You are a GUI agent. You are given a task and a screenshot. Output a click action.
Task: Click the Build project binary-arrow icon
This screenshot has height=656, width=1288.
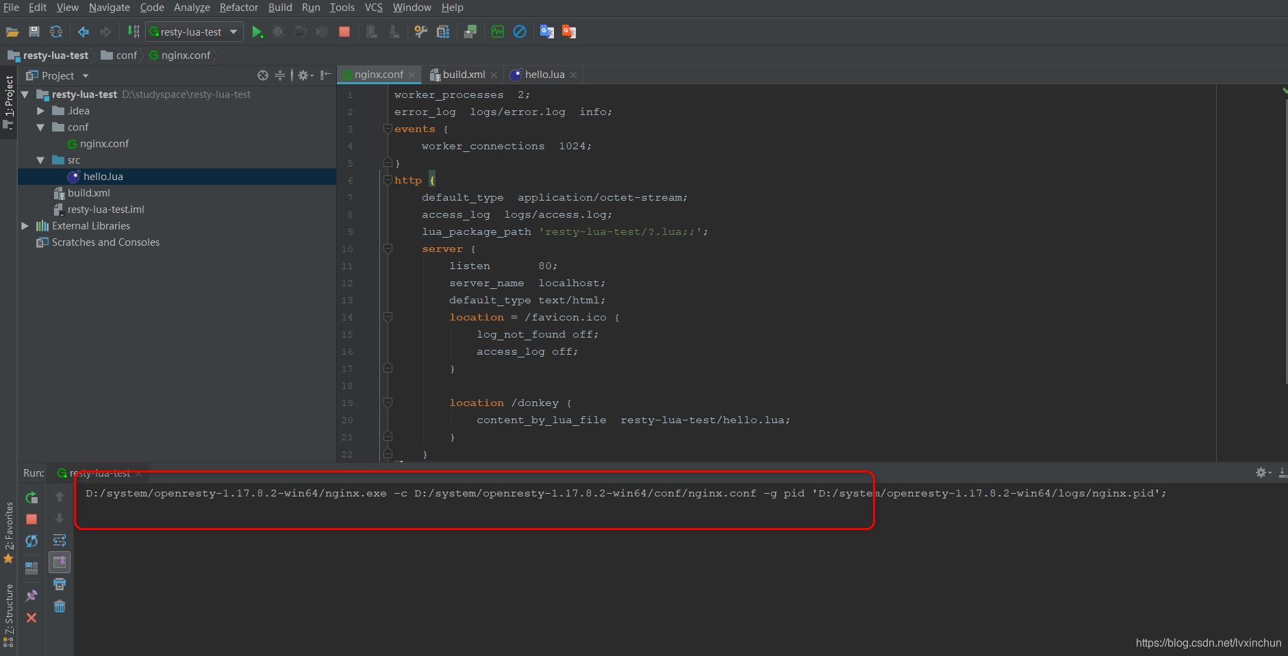[133, 31]
